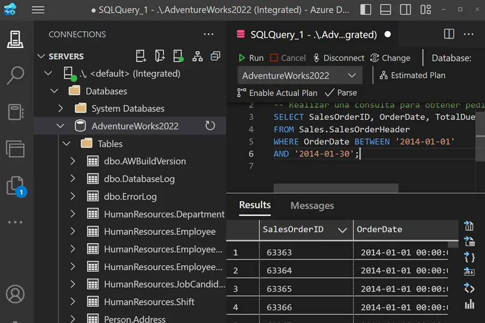
Task: Enable Actual Plan for the query
Action: pyautogui.click(x=277, y=93)
